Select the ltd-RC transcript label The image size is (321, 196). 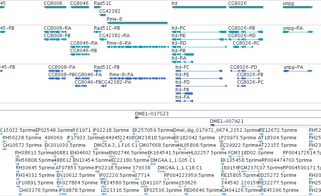(x=179, y=28)
